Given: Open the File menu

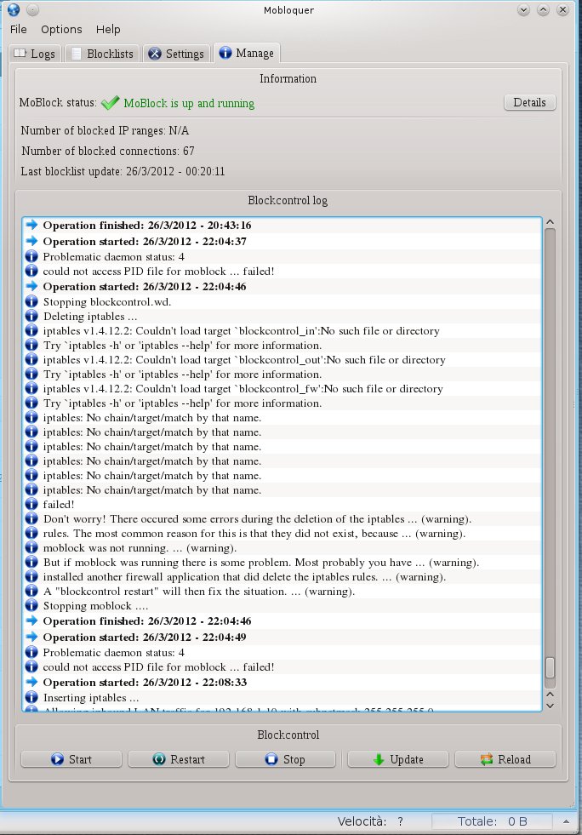Looking at the screenshot, I should coord(18,29).
